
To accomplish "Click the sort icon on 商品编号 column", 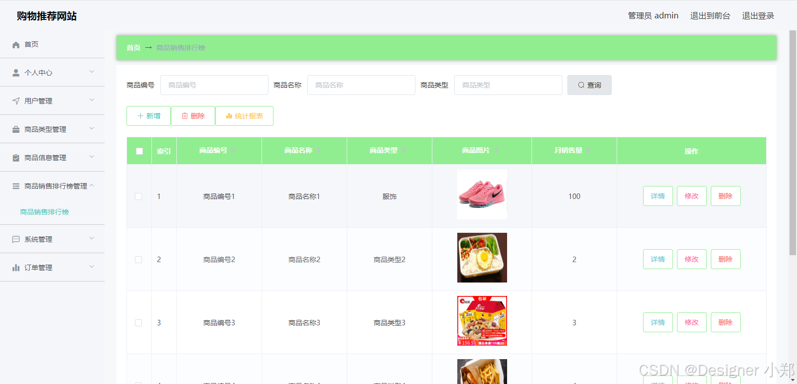I will pyautogui.click(x=233, y=150).
